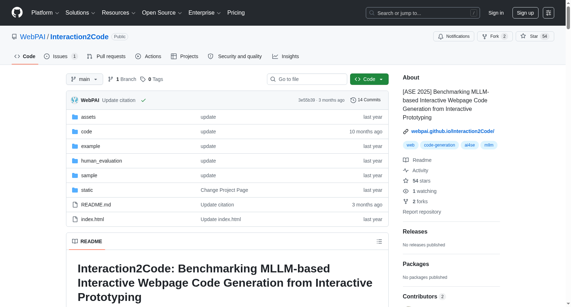Click the Sign in link
The height and width of the screenshot is (307, 571).
coord(496,13)
